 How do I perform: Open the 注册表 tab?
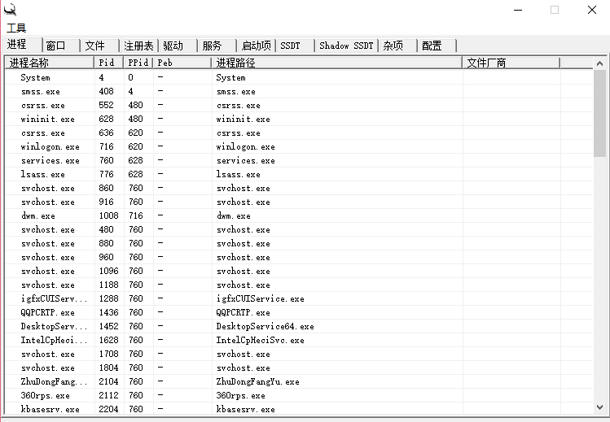138,46
